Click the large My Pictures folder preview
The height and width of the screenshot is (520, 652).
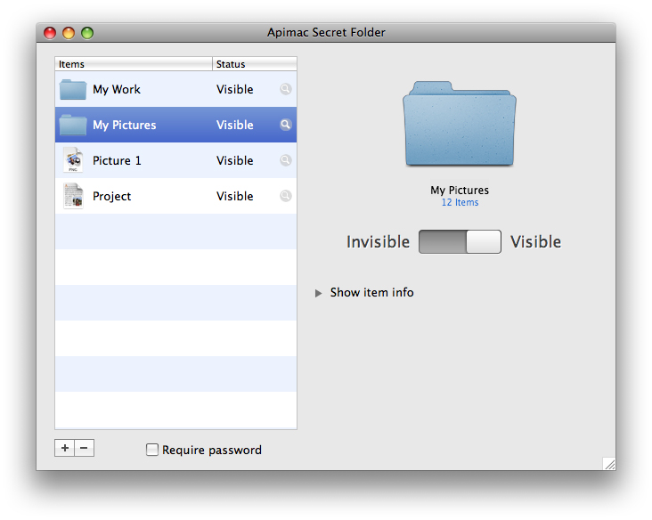click(x=460, y=125)
